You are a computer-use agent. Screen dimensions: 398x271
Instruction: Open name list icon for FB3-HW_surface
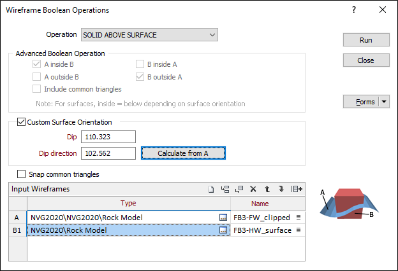[298, 230]
